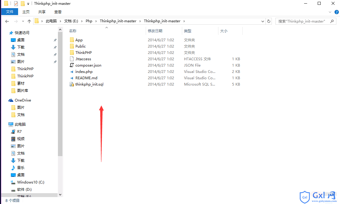Select the Public folder icon
This screenshot has width=340, height=204.
[x=72, y=46]
